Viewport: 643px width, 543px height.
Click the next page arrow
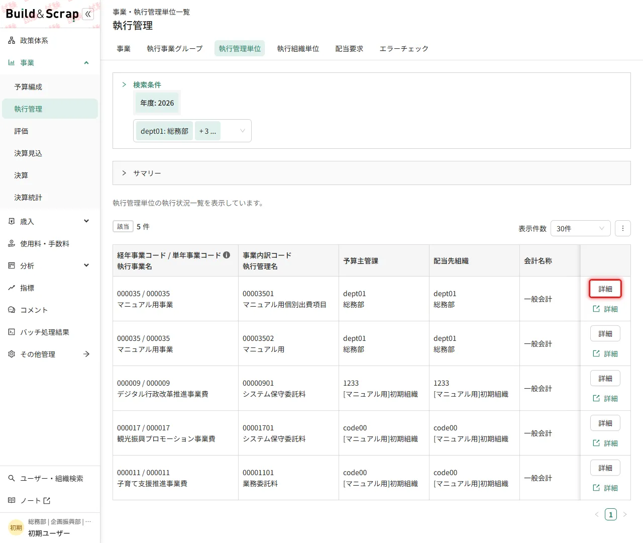point(625,514)
